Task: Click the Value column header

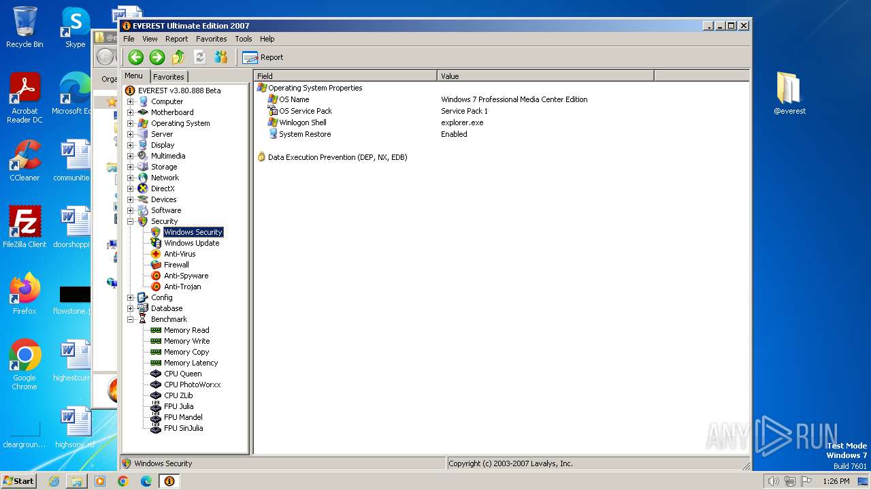Action: [x=546, y=76]
